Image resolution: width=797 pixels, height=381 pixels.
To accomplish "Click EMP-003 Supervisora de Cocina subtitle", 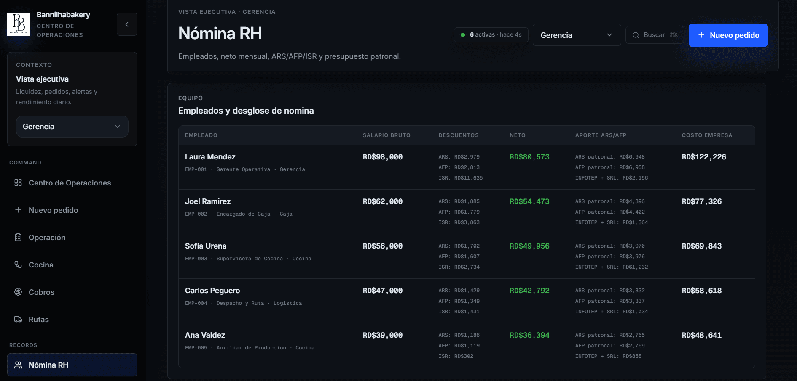I will (x=248, y=259).
